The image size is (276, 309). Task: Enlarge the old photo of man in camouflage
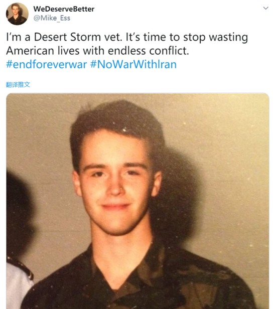[137, 201]
